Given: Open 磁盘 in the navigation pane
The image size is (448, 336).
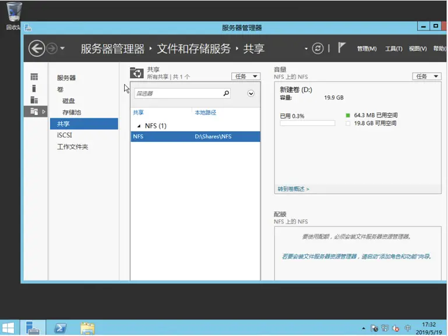Looking at the screenshot, I should pyautogui.click(x=69, y=101).
